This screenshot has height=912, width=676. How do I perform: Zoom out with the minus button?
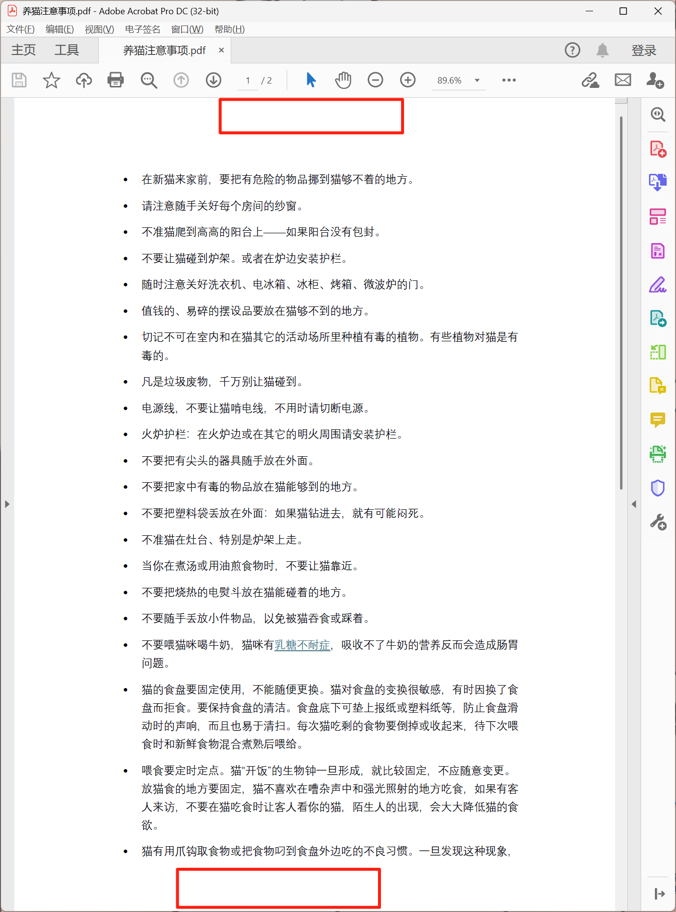click(x=376, y=80)
